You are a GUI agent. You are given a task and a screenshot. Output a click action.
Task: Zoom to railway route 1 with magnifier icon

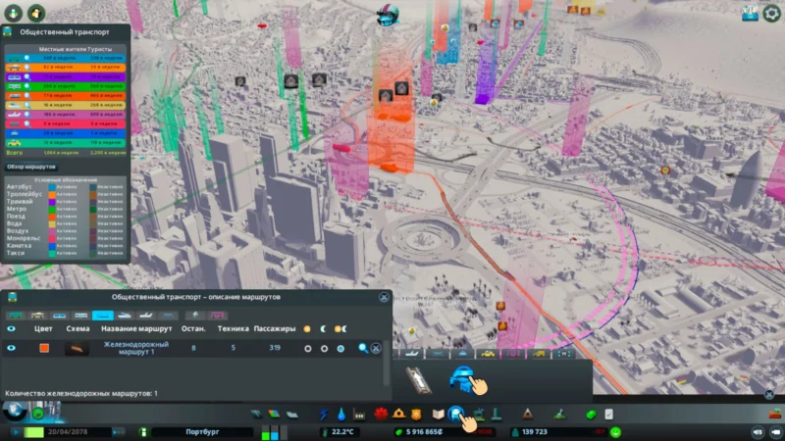363,348
